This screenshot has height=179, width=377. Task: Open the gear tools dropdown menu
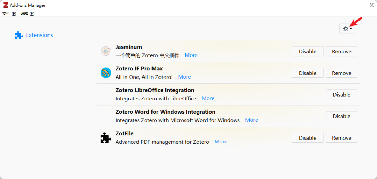(x=347, y=29)
